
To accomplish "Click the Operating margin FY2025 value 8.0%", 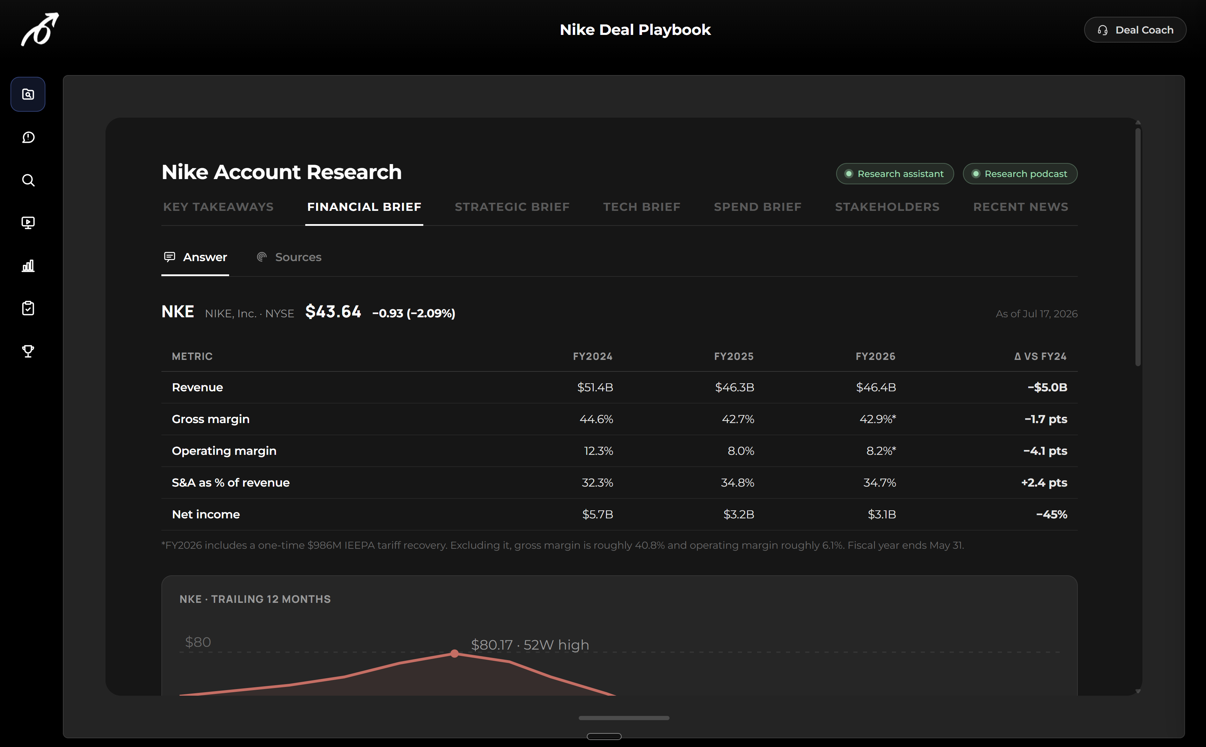I will 741,451.
